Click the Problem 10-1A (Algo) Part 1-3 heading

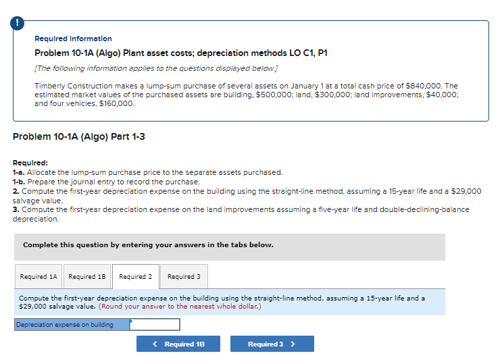[79, 136]
